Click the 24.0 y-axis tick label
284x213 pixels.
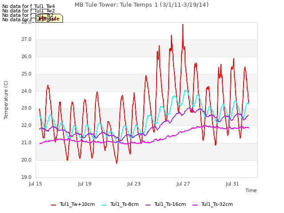coord(27,91)
